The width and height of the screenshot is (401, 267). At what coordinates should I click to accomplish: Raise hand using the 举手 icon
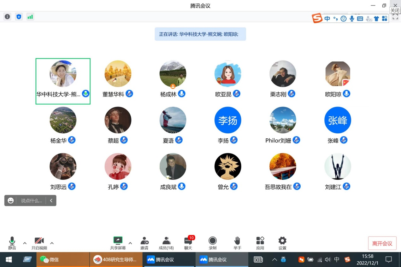(x=237, y=243)
